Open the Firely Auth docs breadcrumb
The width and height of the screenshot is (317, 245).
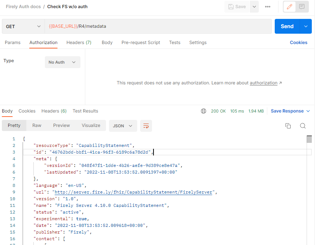point(23,7)
